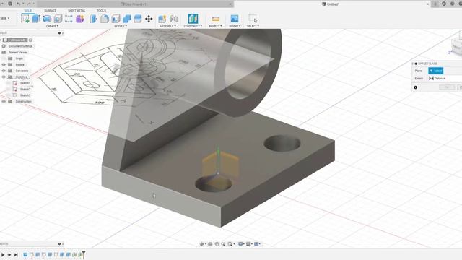Select the New Component assemble tool
The image size is (462, 260).
click(x=162, y=19)
